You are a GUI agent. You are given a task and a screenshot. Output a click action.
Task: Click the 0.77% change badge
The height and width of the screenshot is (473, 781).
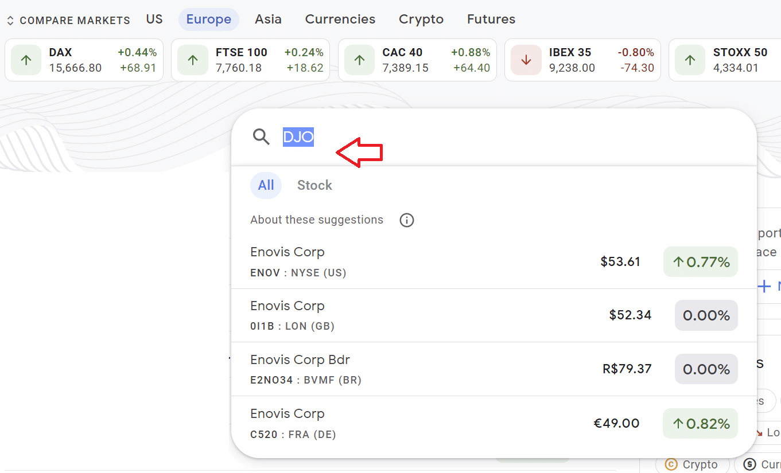(701, 262)
